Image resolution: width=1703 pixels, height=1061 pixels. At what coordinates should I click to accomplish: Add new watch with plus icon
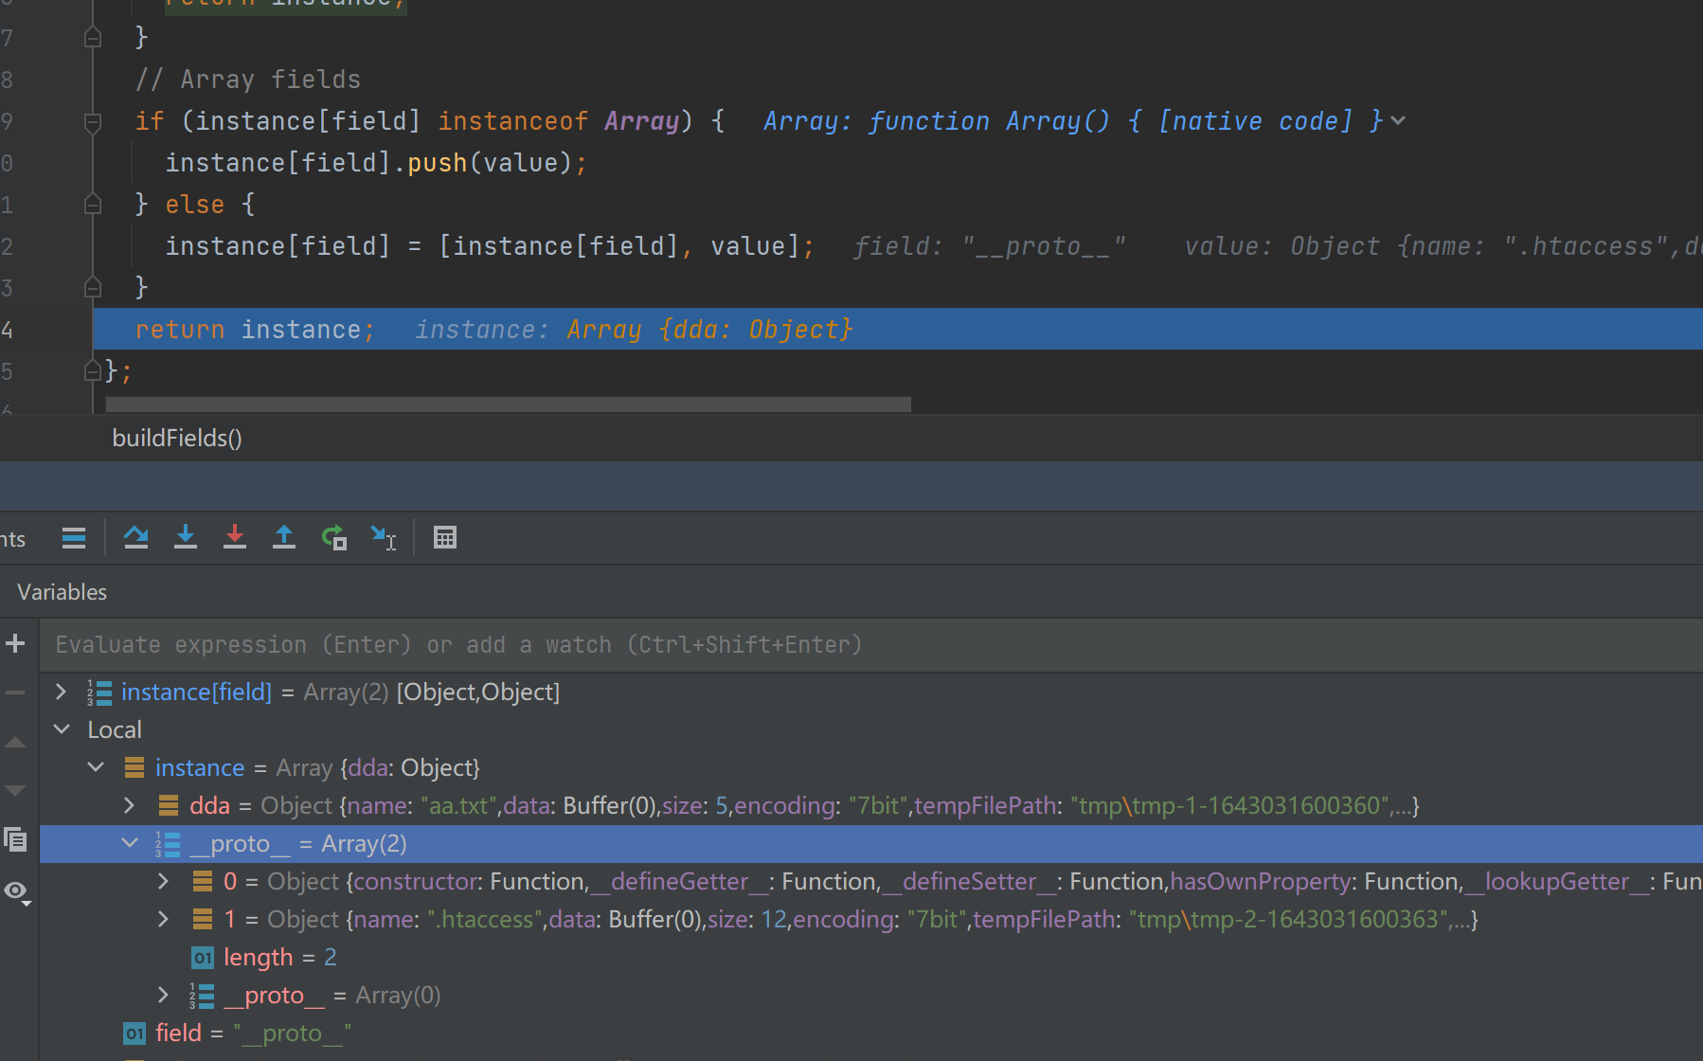coord(15,644)
